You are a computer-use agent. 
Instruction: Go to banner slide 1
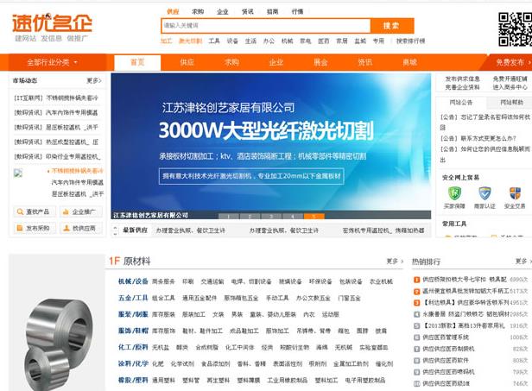tap(228, 217)
